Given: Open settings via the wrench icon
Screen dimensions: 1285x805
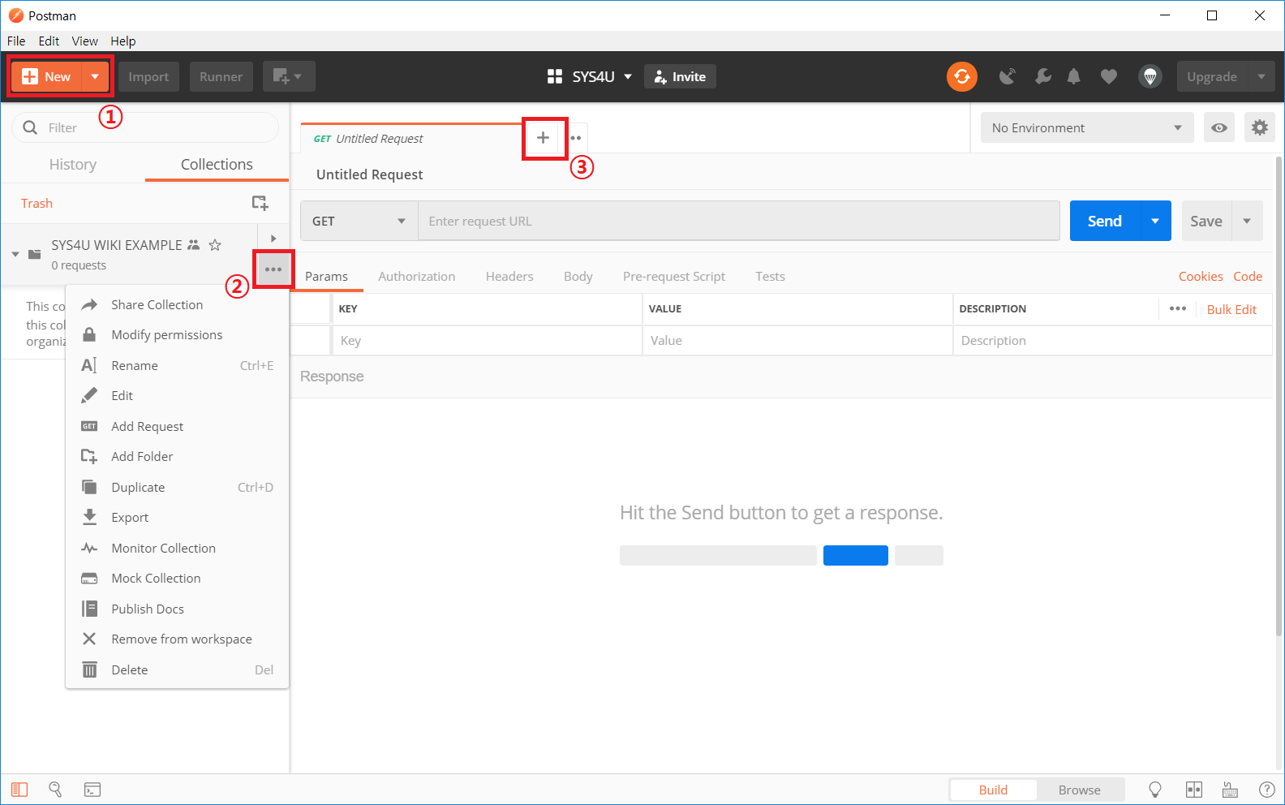Looking at the screenshot, I should 1043,76.
